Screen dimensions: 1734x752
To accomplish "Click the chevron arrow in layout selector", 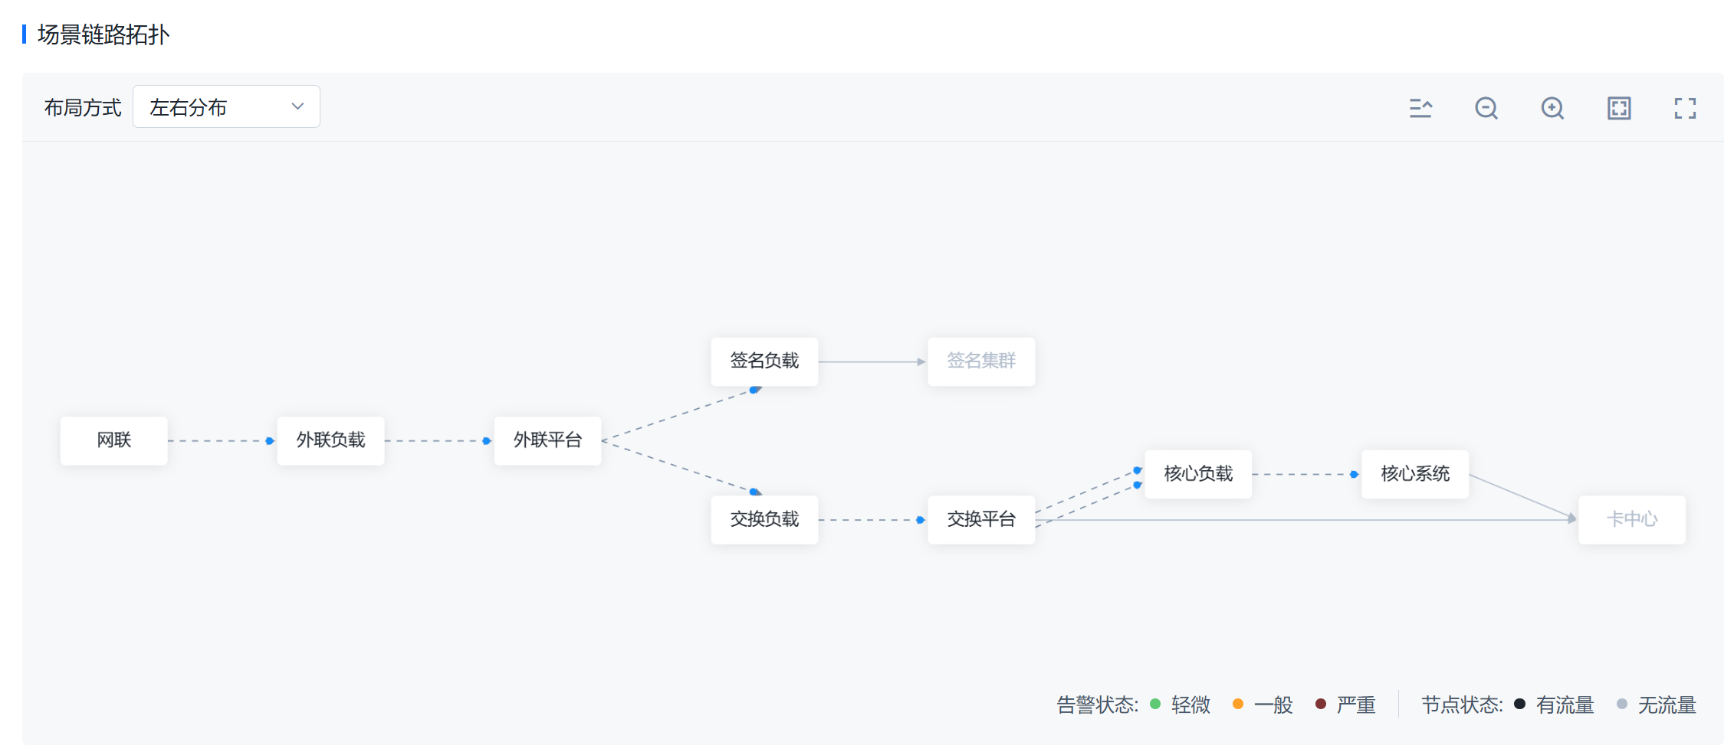I will click(297, 106).
